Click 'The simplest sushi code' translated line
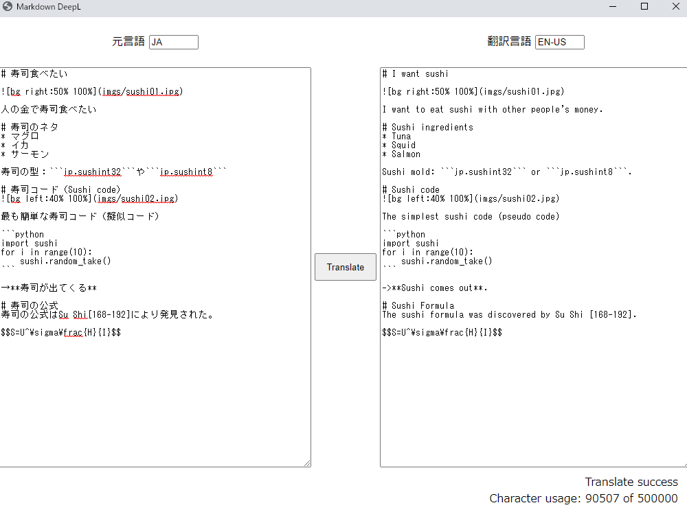 (x=471, y=216)
